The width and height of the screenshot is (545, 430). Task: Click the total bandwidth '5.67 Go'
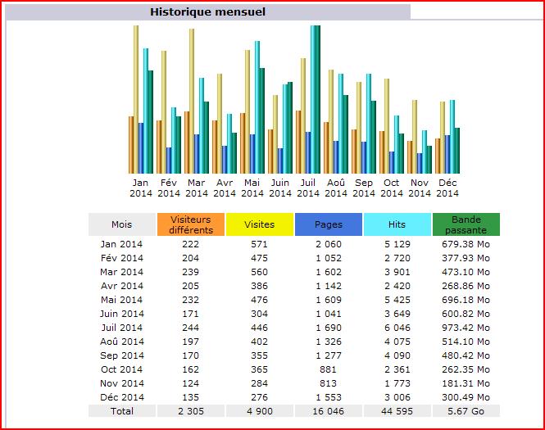click(x=466, y=411)
